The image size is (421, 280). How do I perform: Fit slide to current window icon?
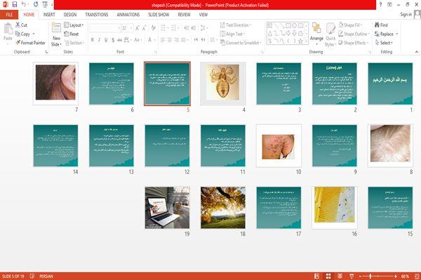(x=417, y=276)
